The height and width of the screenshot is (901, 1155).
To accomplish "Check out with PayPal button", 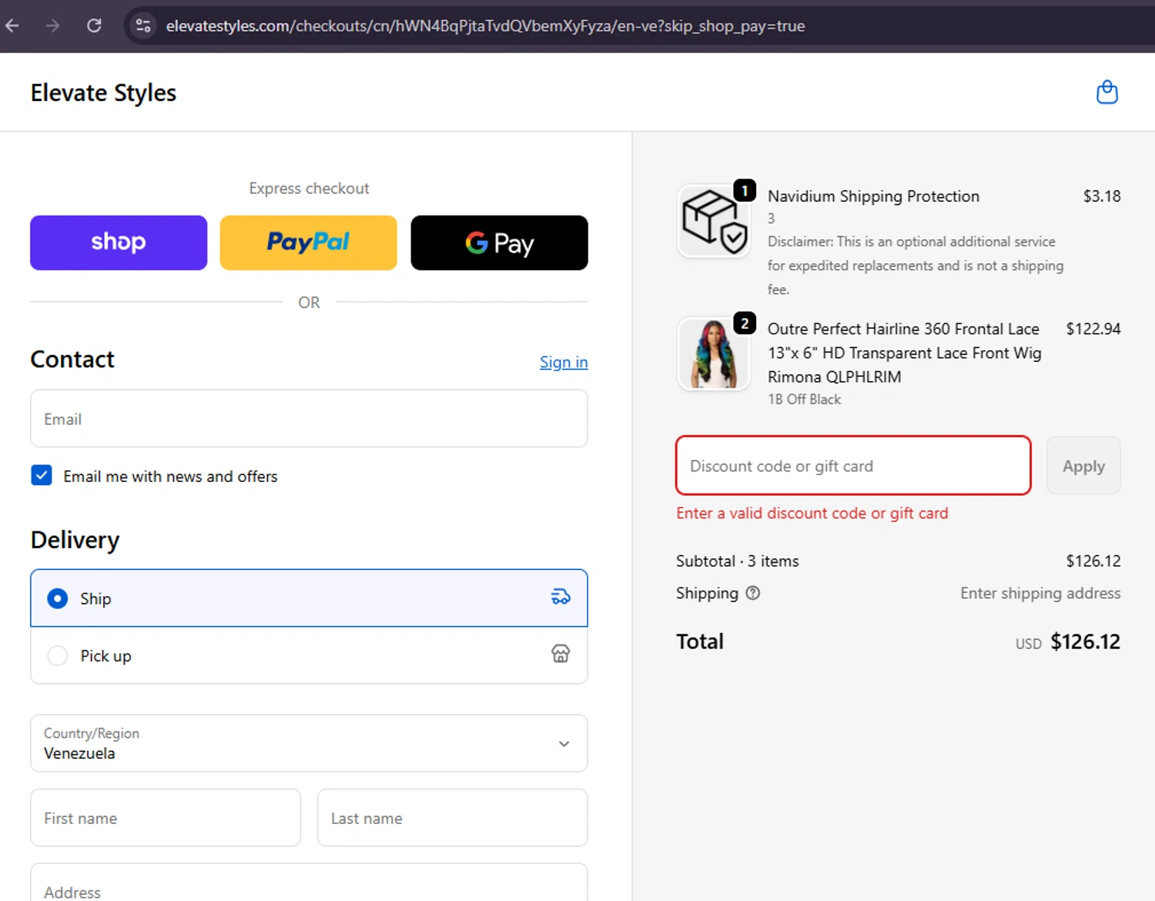I will coord(309,243).
